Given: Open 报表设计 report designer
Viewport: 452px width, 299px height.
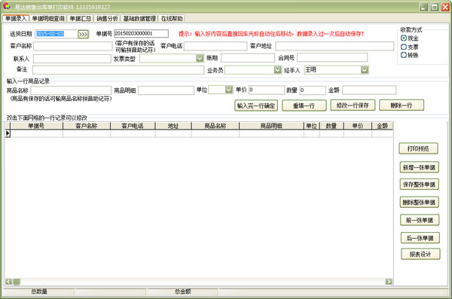Looking at the screenshot, I should point(420,254).
